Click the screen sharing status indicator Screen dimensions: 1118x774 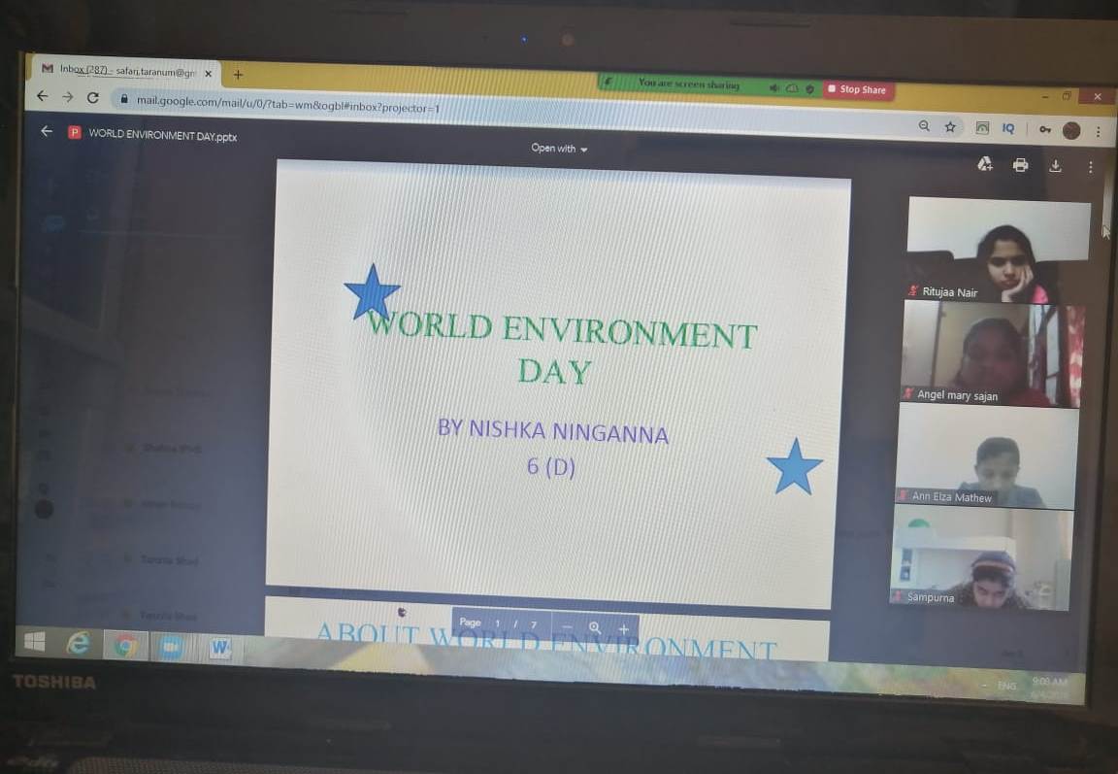click(689, 84)
